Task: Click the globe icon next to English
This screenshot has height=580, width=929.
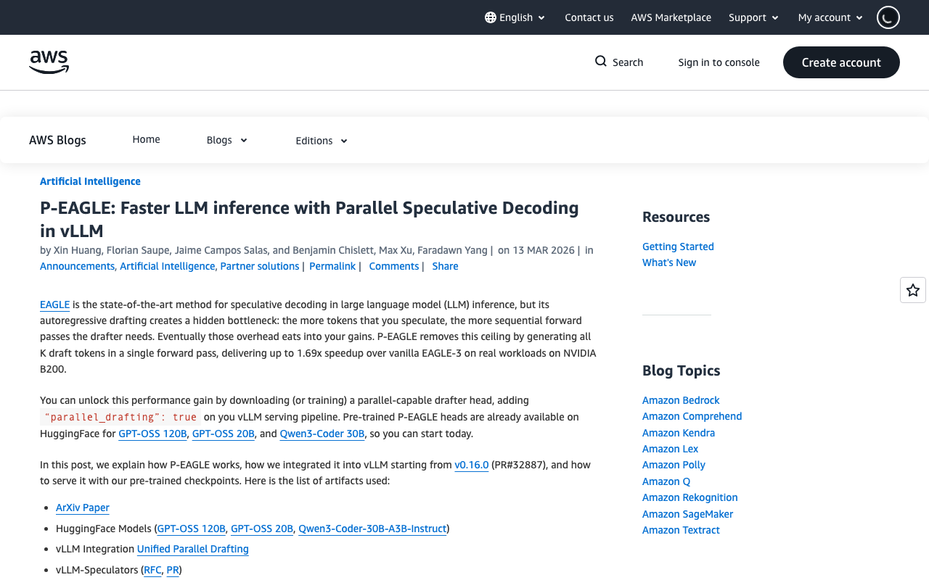Action: tap(491, 17)
